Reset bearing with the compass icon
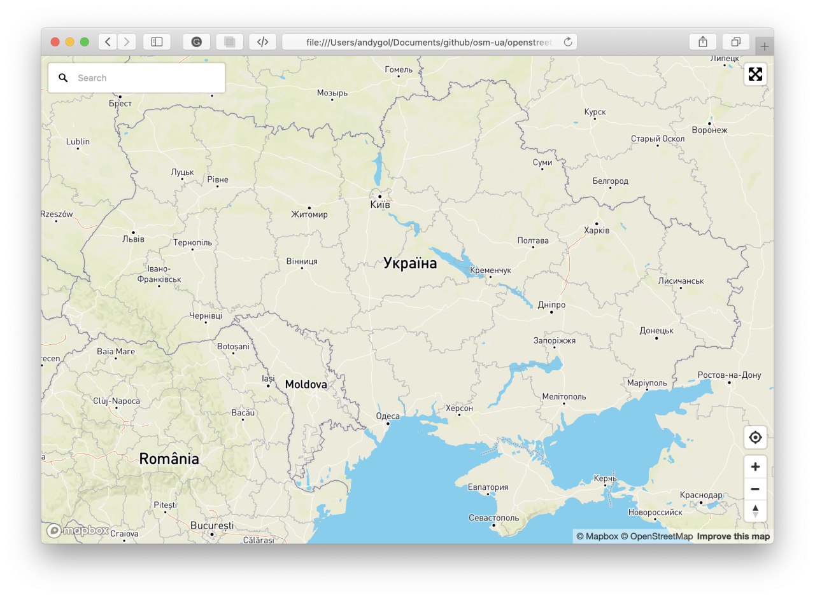This screenshot has height=598, width=815. pos(755,511)
